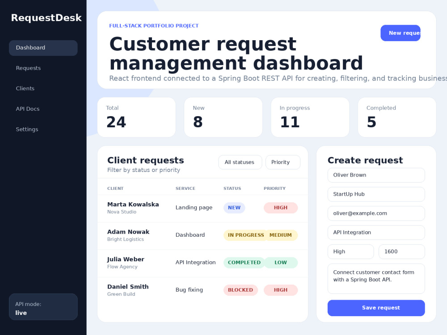Click the PRIORITY column header
447x335 pixels.
pyautogui.click(x=274, y=188)
